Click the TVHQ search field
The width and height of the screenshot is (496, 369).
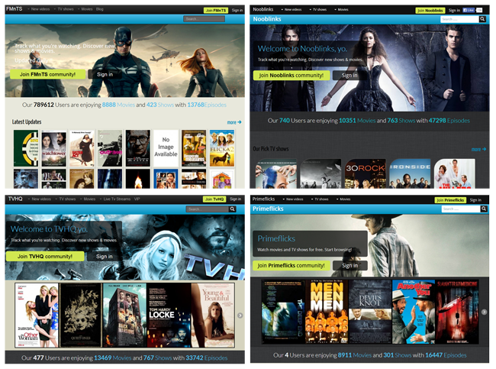click(x=208, y=209)
